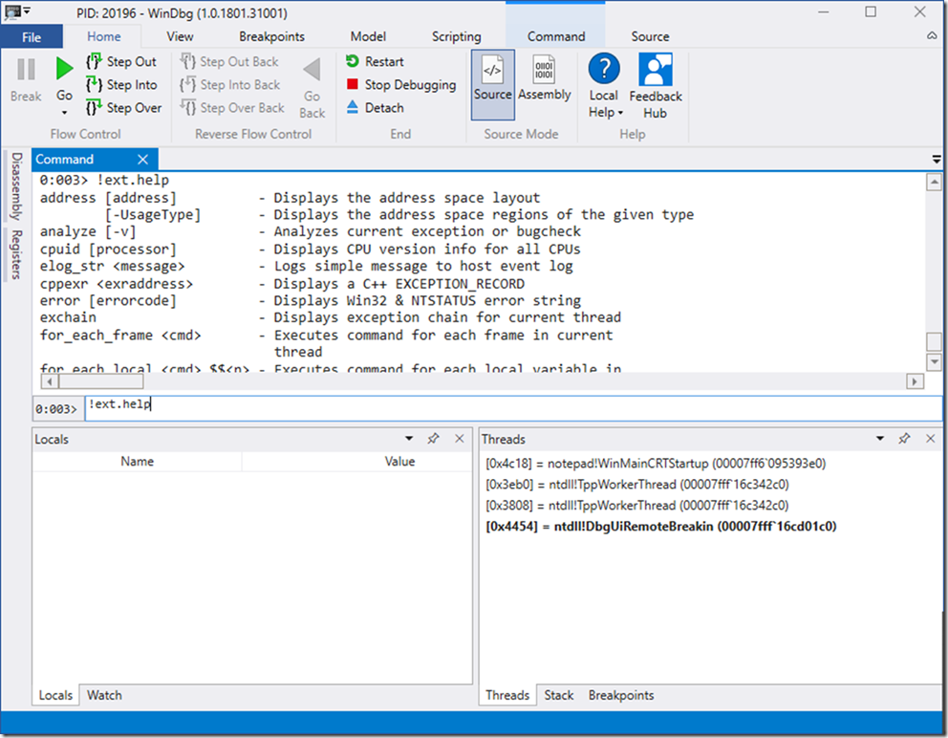Close the Locals panel
The image size is (948, 738).
[x=460, y=439]
